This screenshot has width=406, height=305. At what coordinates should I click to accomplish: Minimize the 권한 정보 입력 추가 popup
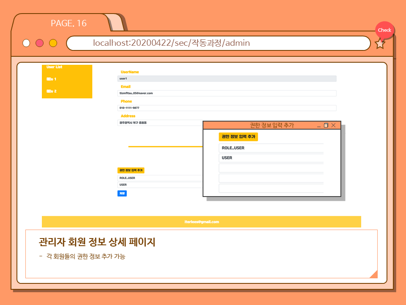point(319,125)
